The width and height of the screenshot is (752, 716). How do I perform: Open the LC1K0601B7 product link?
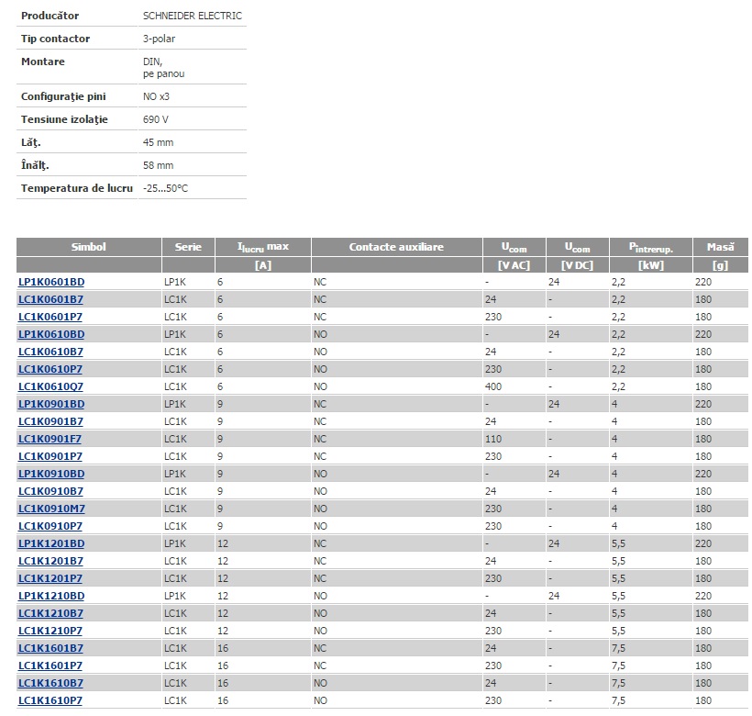(x=50, y=299)
